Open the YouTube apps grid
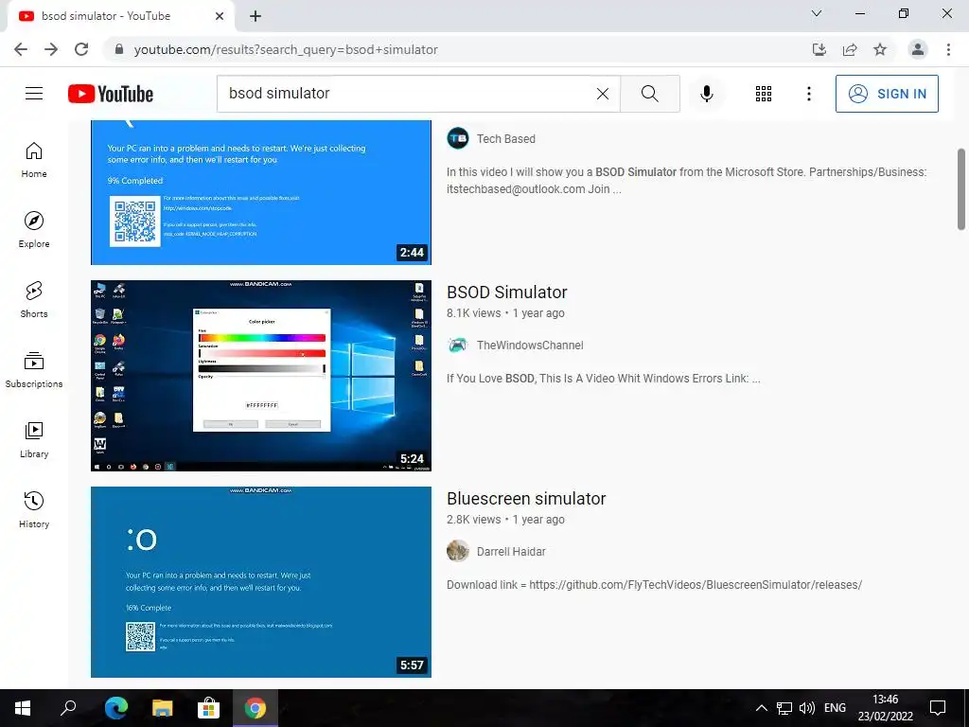Screen dimensions: 969x727 tap(764, 94)
